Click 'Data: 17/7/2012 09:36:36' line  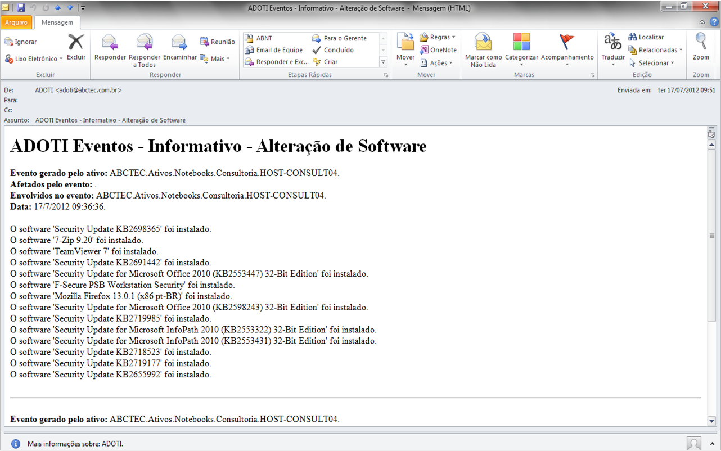click(x=58, y=206)
